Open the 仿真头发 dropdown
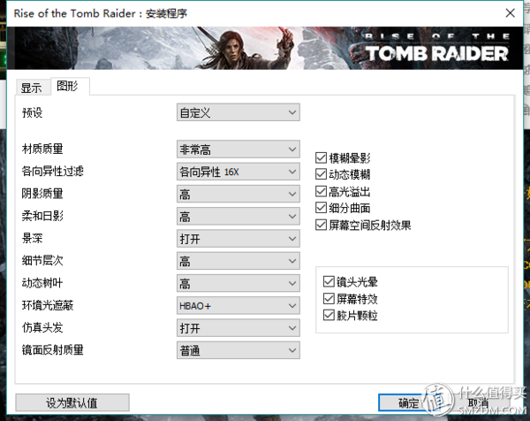This screenshot has width=530, height=421. point(238,328)
